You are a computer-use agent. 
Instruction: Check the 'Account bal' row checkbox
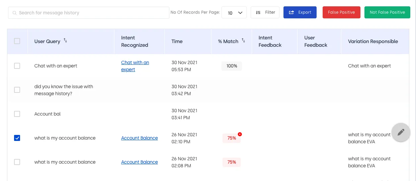17,114
